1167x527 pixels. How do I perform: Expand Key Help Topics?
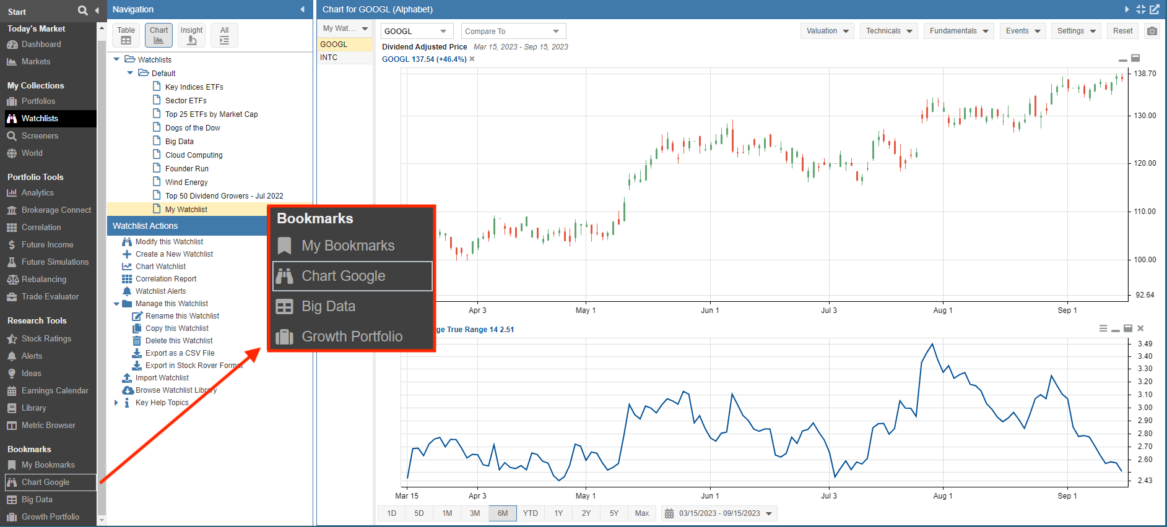[116, 403]
